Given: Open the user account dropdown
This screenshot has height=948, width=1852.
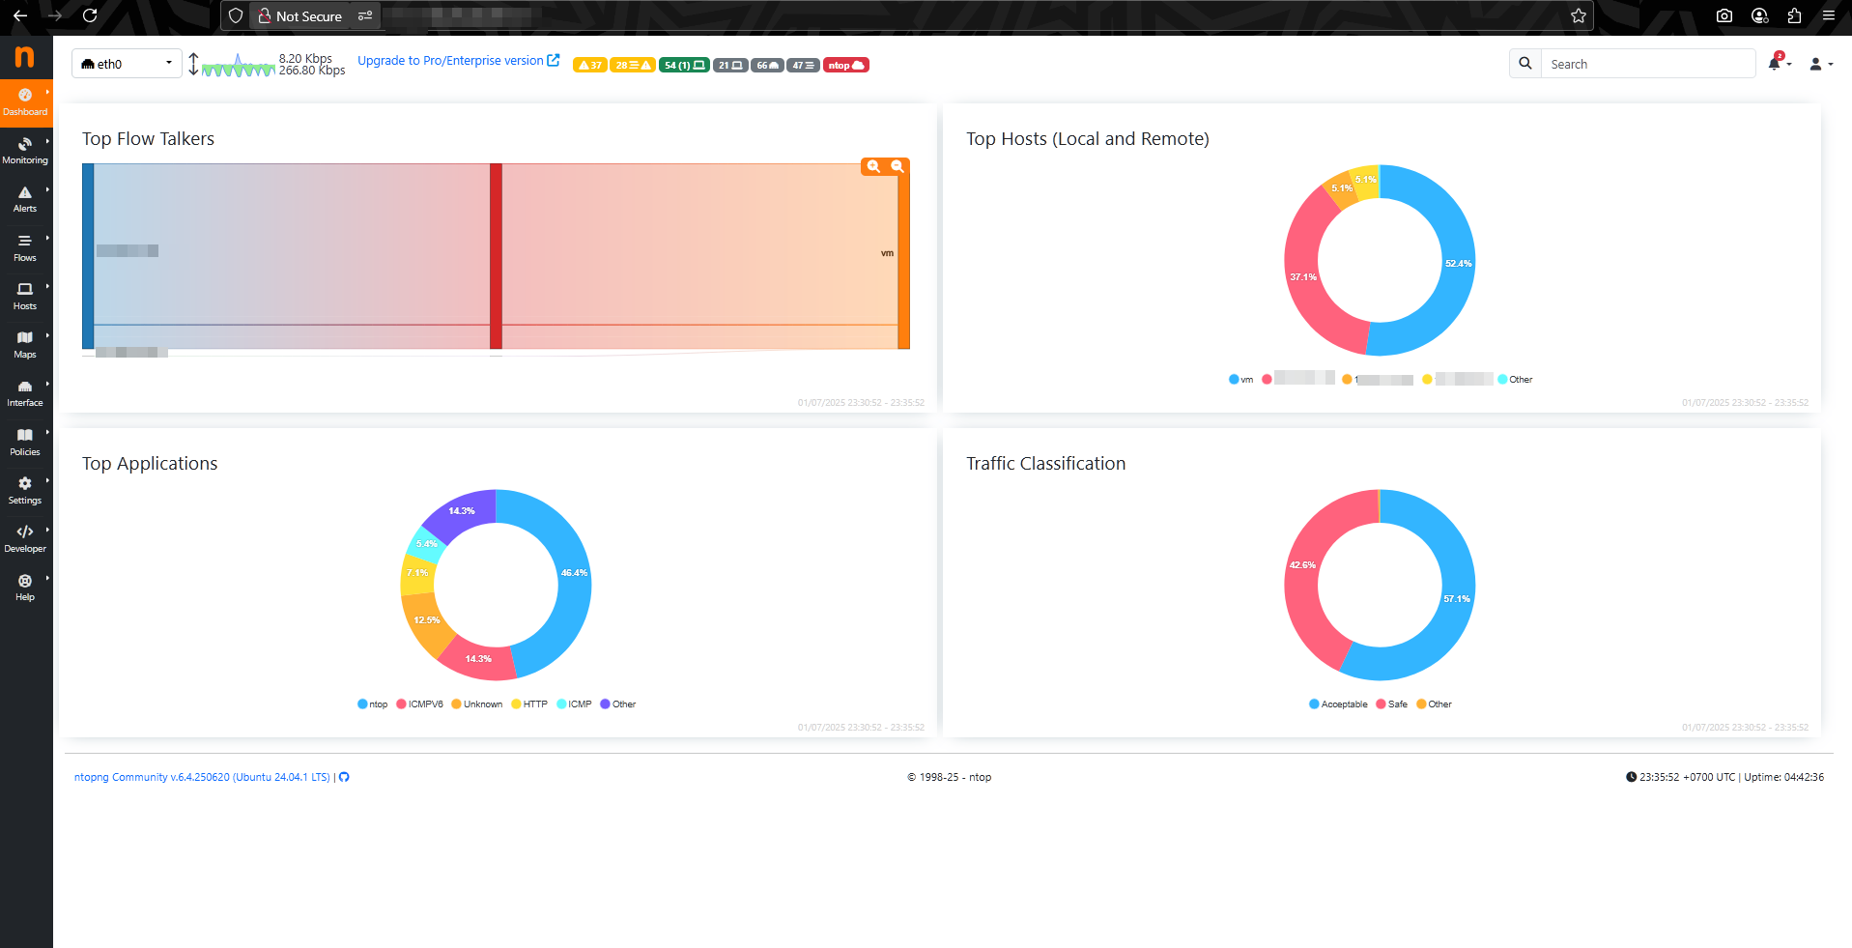Looking at the screenshot, I should pyautogui.click(x=1819, y=64).
